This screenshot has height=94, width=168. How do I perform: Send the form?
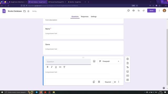pyautogui.click(x=151, y=10)
